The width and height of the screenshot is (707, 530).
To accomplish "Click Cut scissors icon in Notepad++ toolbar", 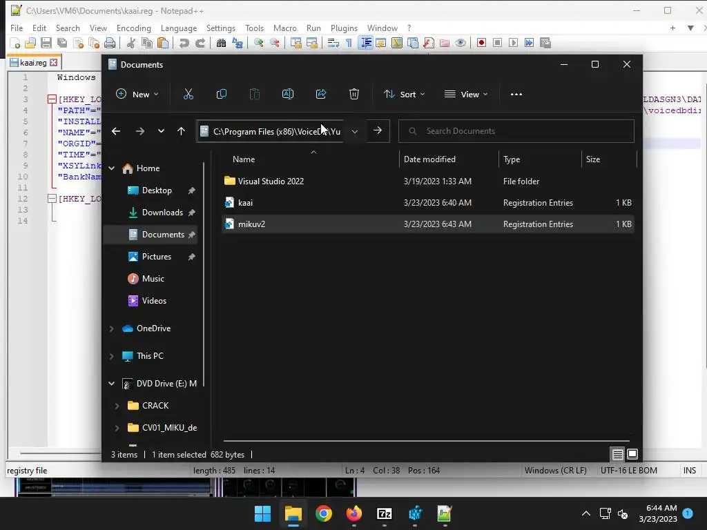I will pyautogui.click(x=130, y=43).
